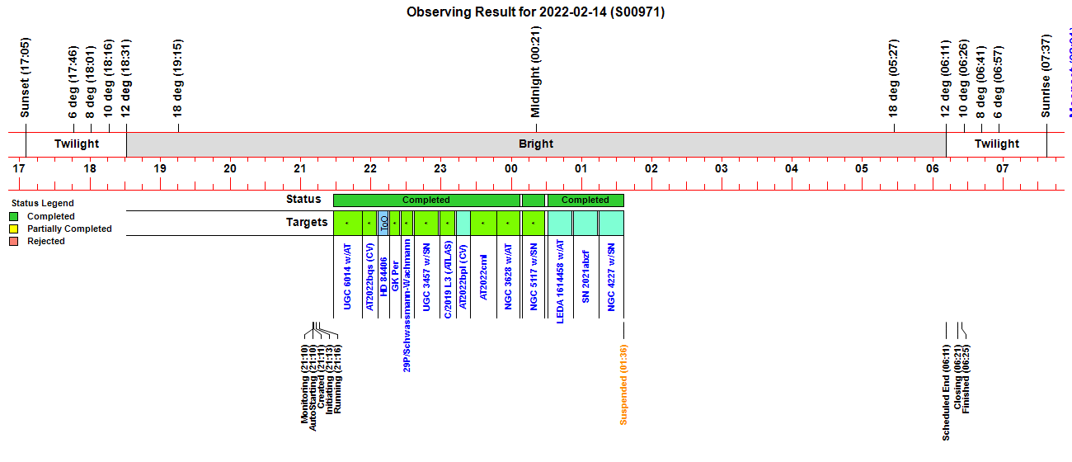1072x462 pixels.
Task: Click the orange Suspended (01:36) event label
Action: coord(623,385)
